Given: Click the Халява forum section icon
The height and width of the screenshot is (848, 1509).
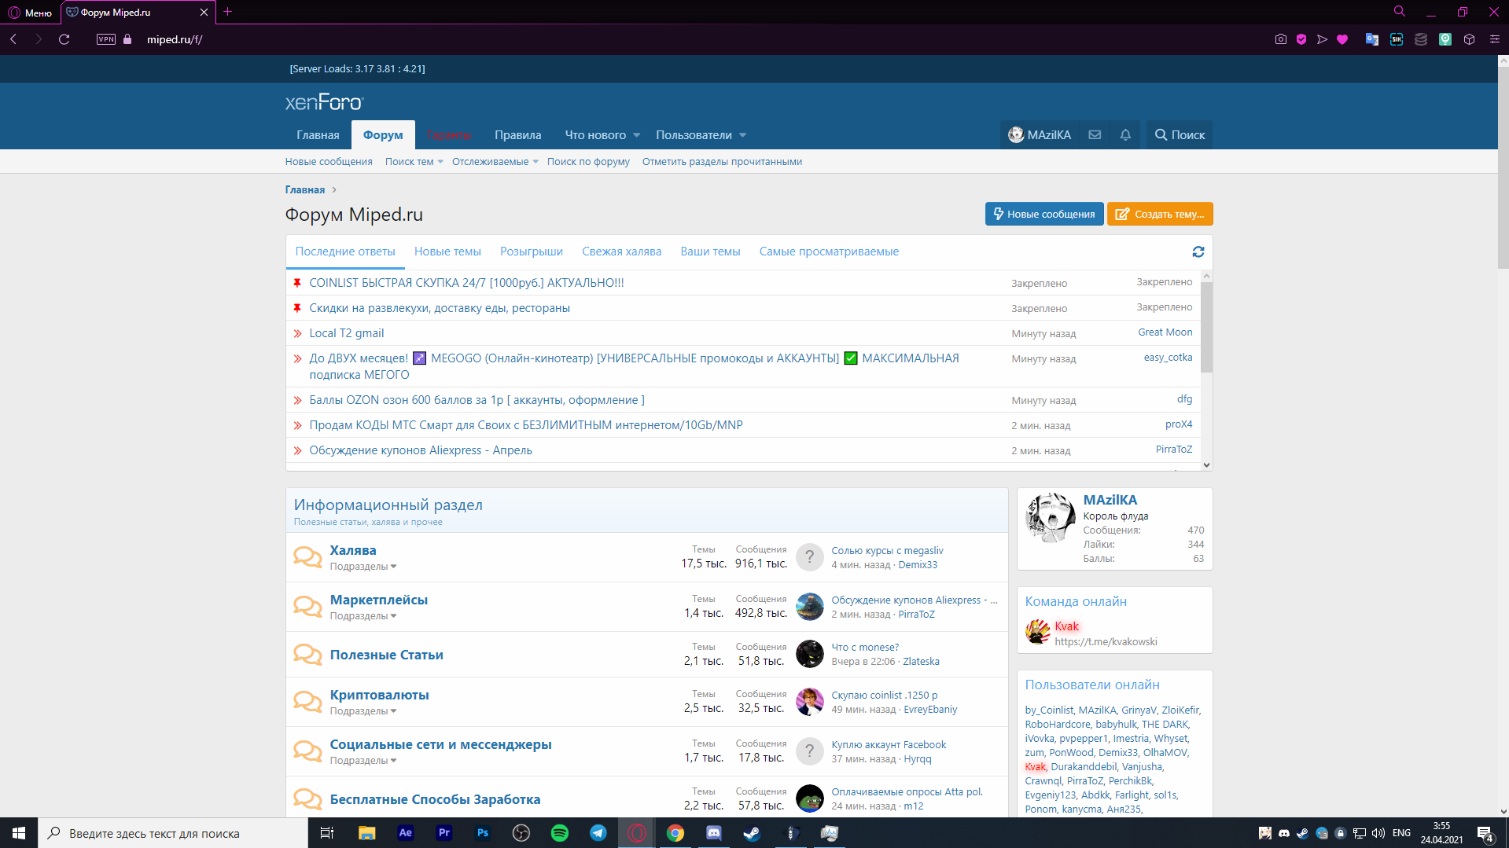Looking at the screenshot, I should point(307,557).
